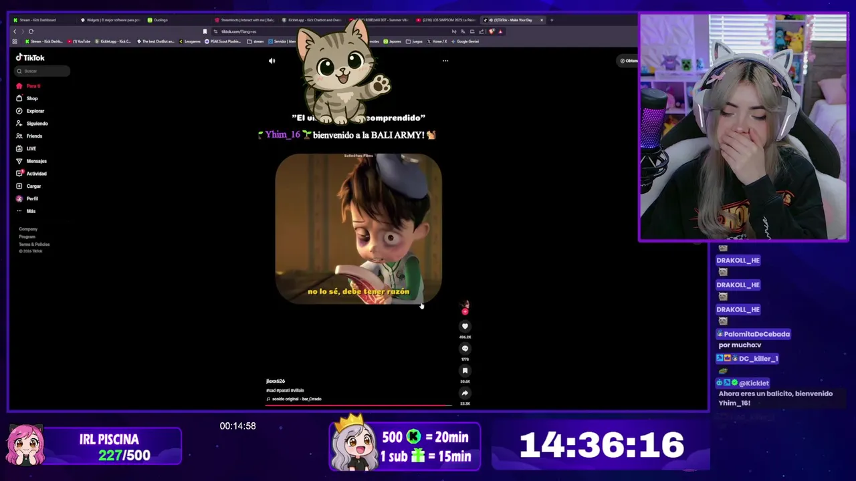Viewport: 856px width, 481px height.
Task: Open comments with the speech bubble icon
Action: point(465,348)
